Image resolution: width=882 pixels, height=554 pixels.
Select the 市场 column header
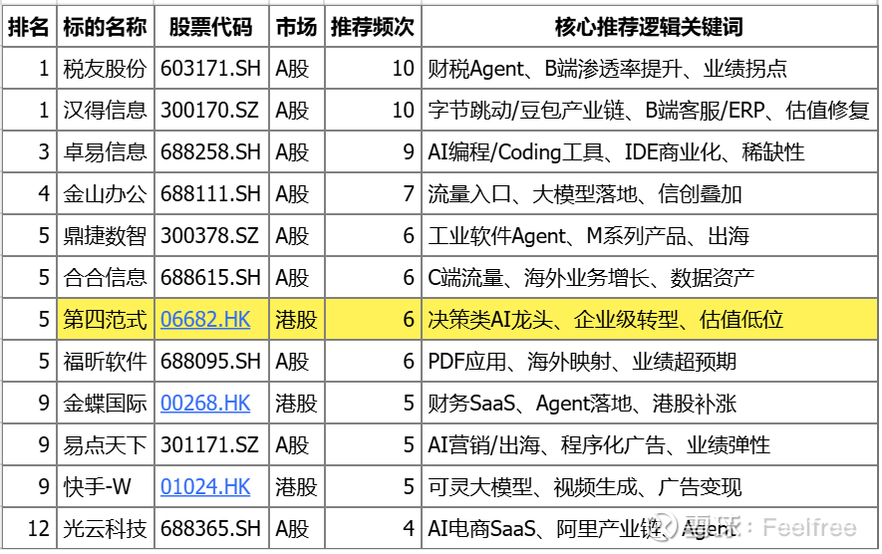[x=296, y=27]
